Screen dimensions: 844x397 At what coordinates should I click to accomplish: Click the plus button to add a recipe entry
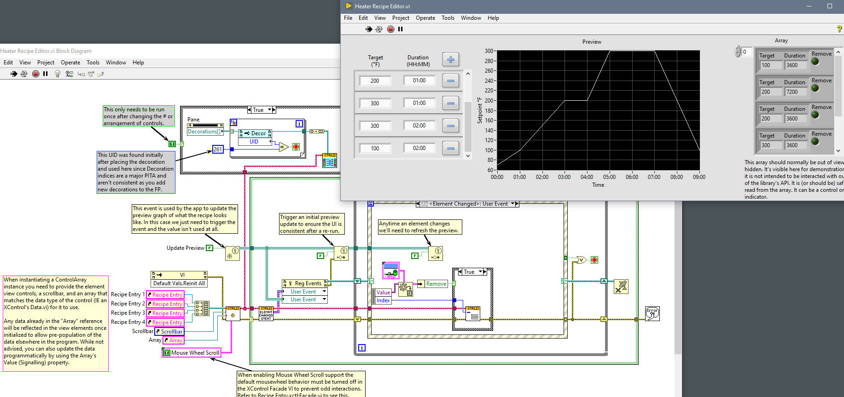coord(451,59)
